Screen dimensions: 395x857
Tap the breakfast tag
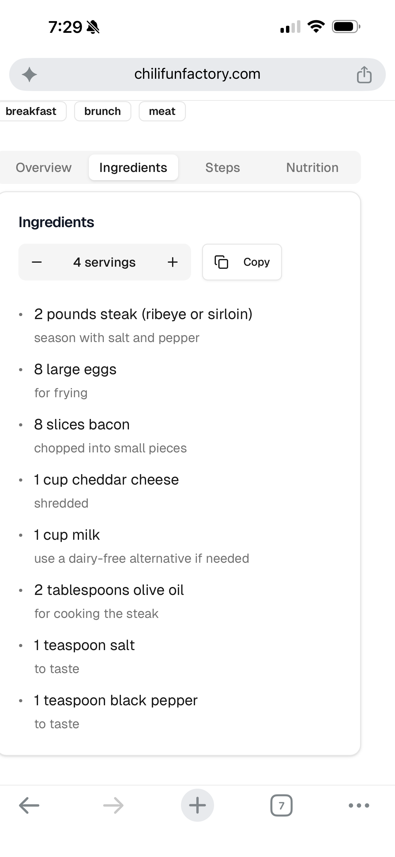31,112
